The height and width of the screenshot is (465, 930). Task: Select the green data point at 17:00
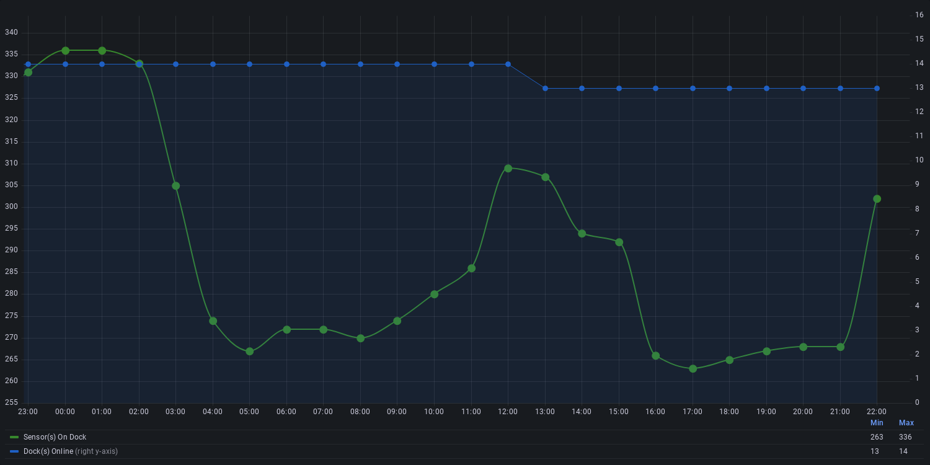tap(693, 368)
